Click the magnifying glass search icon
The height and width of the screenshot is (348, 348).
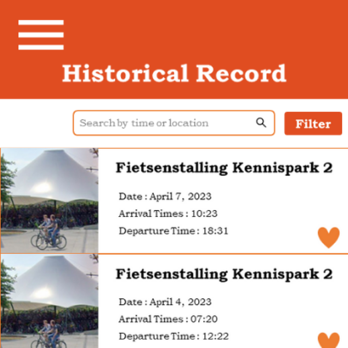pyautogui.click(x=261, y=122)
